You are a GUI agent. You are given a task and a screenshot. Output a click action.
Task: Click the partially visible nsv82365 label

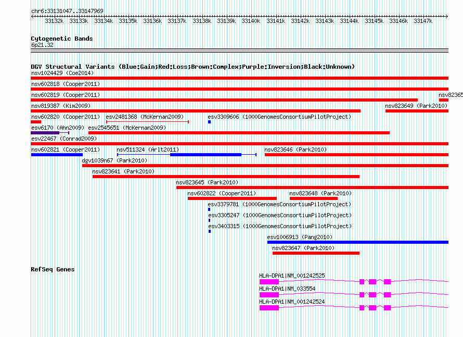(x=451, y=95)
